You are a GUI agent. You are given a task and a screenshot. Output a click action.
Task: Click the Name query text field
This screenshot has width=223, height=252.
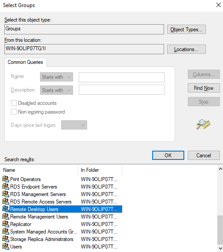pyautogui.click(x=121, y=77)
